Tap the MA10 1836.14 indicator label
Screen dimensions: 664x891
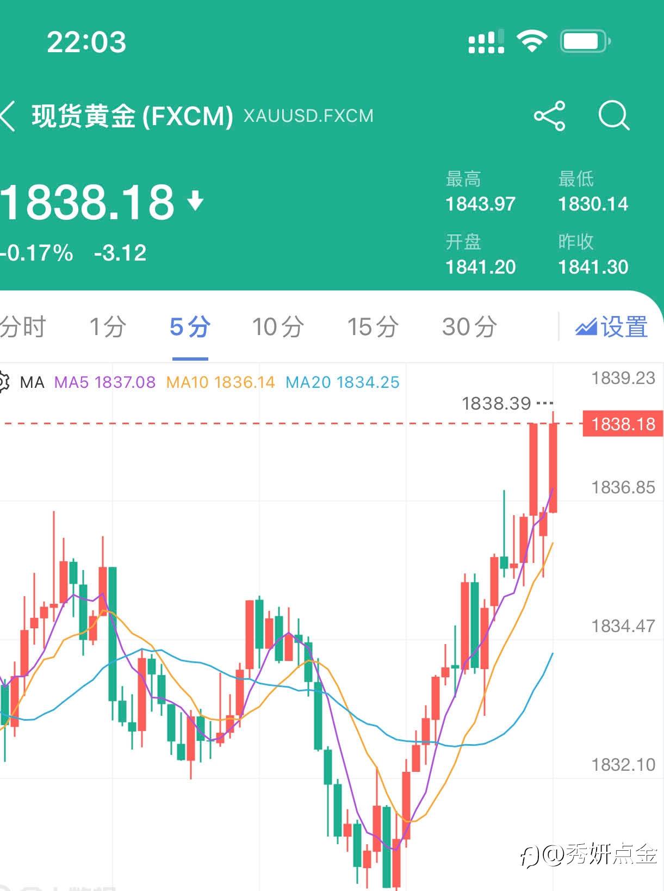(220, 382)
